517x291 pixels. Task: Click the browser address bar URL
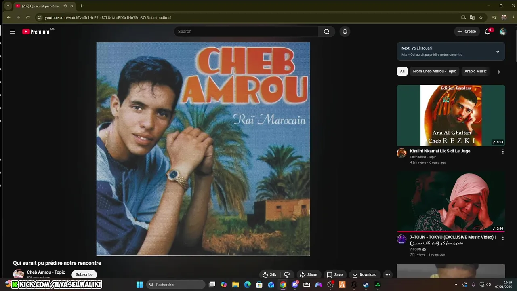[x=108, y=17]
